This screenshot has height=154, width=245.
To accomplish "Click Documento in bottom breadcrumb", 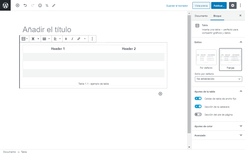I will 10,152.
